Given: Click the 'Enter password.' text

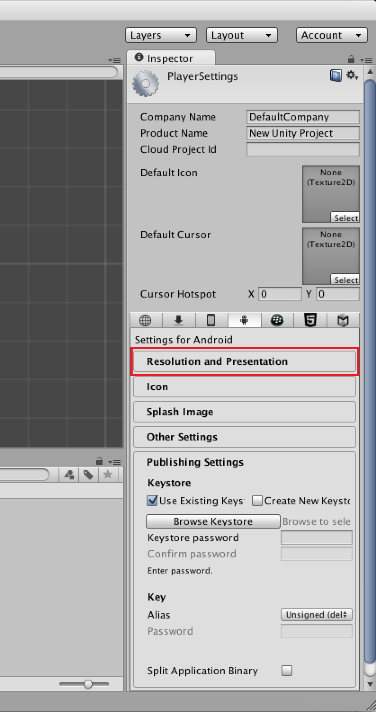Looking at the screenshot, I should click(x=180, y=570).
